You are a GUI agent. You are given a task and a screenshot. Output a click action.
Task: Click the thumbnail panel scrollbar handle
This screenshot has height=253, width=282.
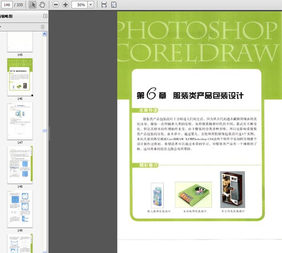(45, 130)
